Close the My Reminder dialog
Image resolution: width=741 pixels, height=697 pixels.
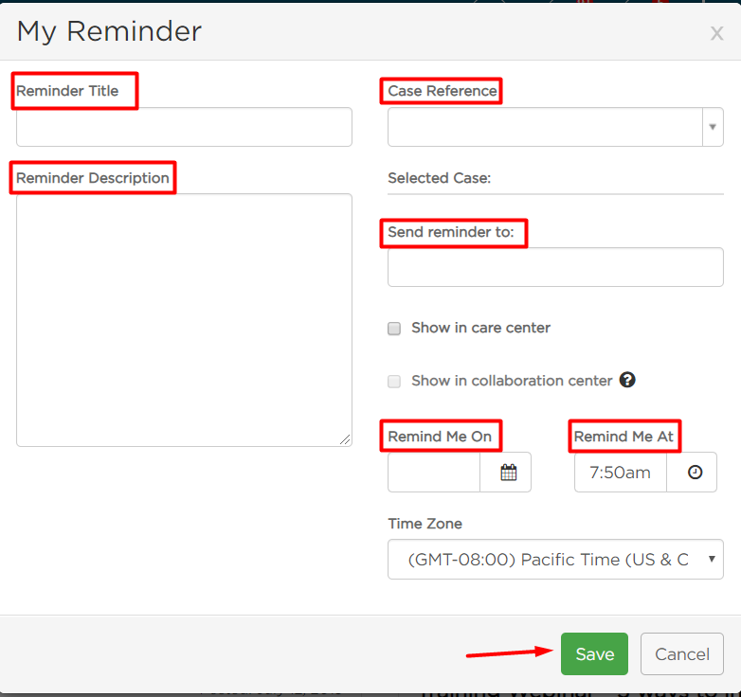click(717, 33)
